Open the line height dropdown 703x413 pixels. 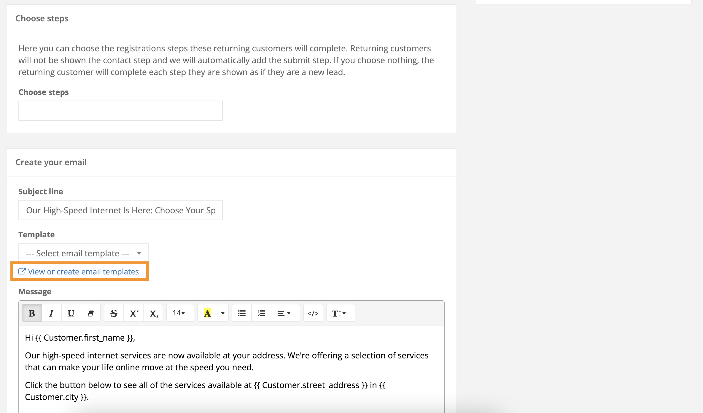[340, 313]
